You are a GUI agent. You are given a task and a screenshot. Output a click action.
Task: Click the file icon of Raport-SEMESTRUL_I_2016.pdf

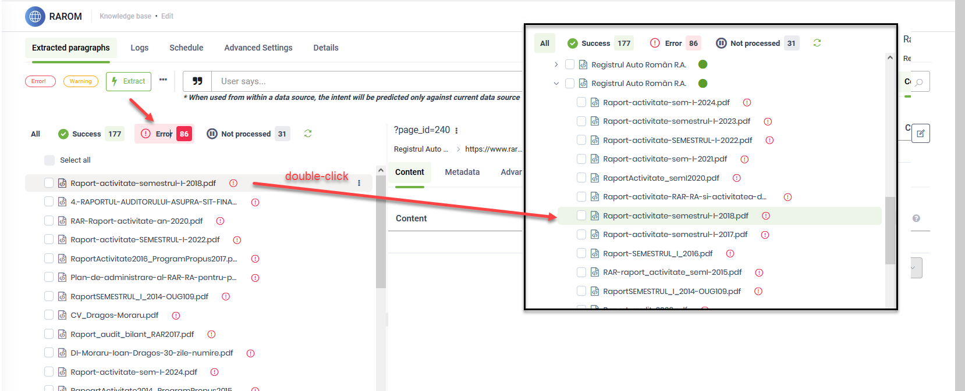[595, 253]
